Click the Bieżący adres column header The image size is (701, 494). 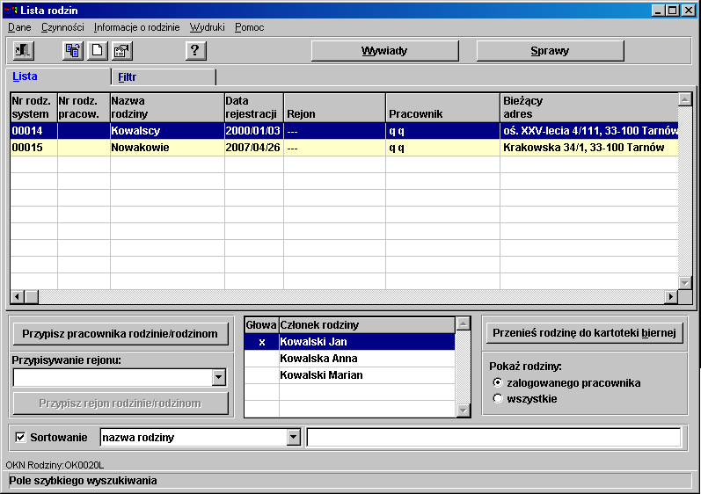coord(588,107)
